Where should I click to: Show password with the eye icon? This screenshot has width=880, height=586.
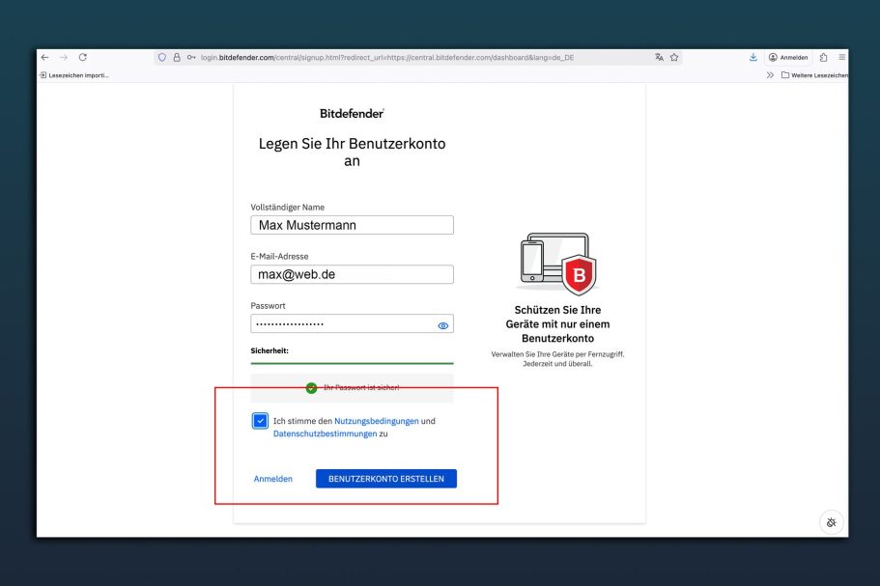tap(442, 325)
